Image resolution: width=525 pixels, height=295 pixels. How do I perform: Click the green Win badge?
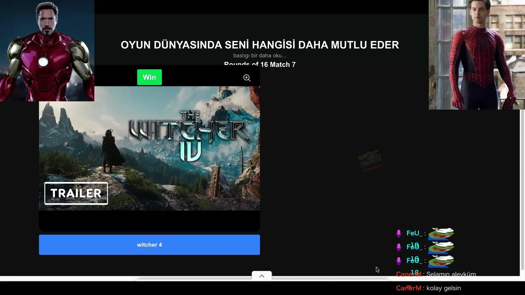coord(149,77)
